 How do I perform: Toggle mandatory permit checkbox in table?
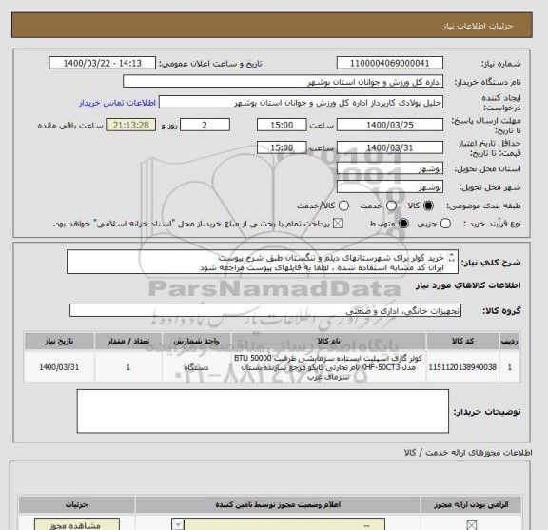tap(472, 525)
